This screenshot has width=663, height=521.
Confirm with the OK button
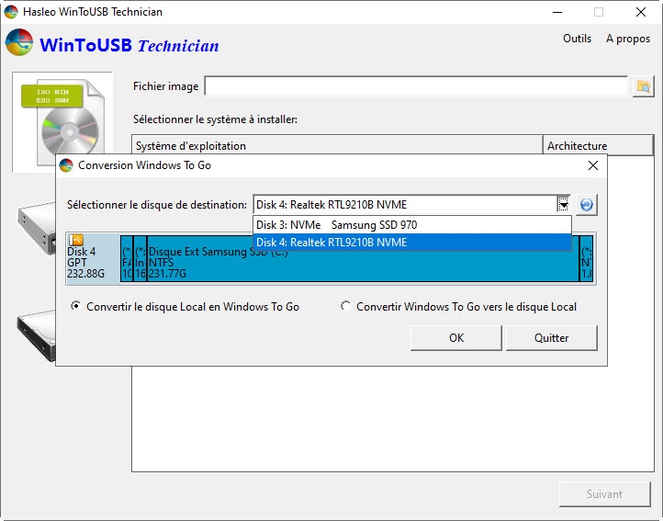pos(455,338)
